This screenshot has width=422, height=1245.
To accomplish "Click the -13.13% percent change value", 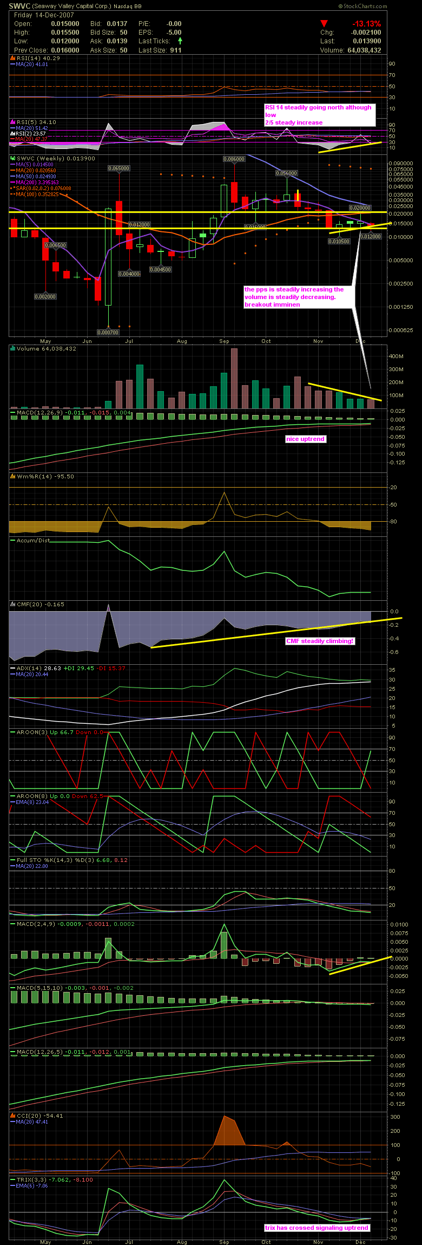I will click(x=366, y=24).
